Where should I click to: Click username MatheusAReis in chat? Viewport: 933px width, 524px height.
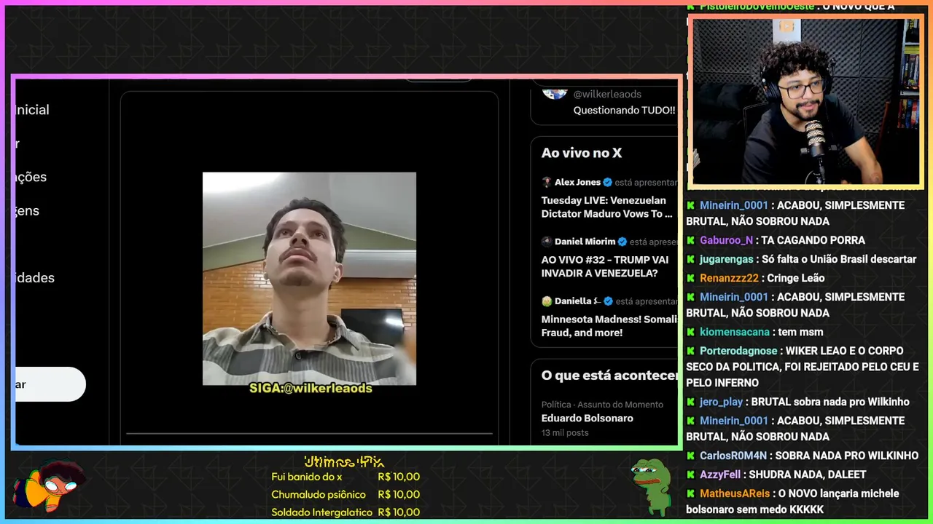[735, 493]
